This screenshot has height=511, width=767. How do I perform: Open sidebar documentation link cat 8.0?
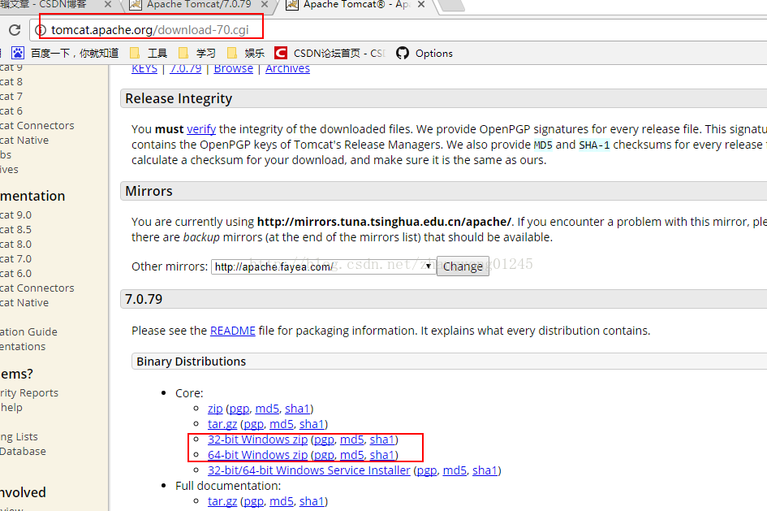pyautogui.click(x=15, y=245)
